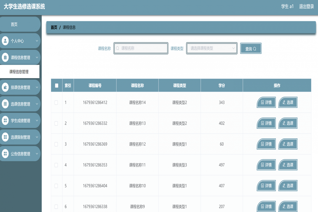Click the search magnifier icon in 课程名称 field
Image resolution: width=318 pixels, height=212 pixels.
(x=118, y=48)
